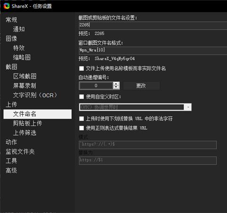Click the replacement field https://$1
This screenshot has width=227, height=213.
click(148, 160)
